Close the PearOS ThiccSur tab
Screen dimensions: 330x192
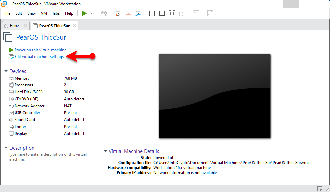point(74,26)
